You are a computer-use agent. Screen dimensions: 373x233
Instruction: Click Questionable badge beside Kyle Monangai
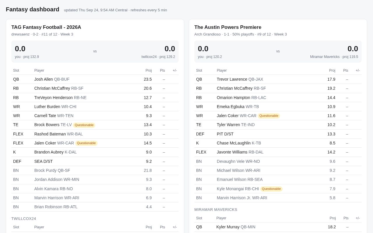click(x=271, y=189)
